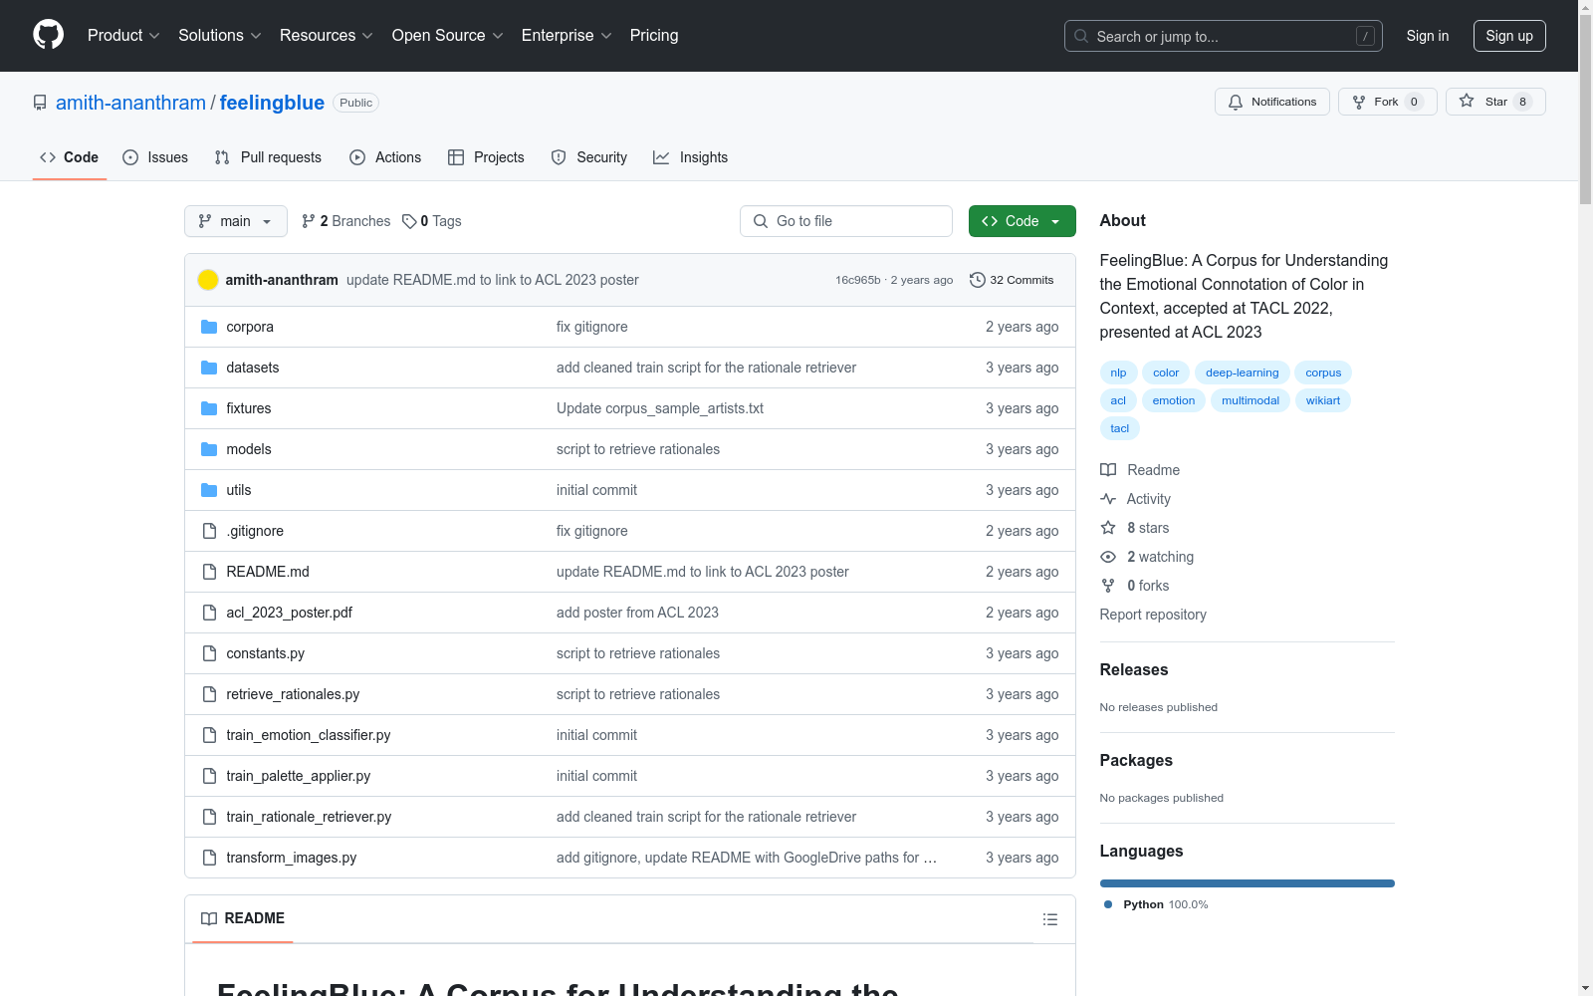Expand the Enterprise menu

point(567,36)
